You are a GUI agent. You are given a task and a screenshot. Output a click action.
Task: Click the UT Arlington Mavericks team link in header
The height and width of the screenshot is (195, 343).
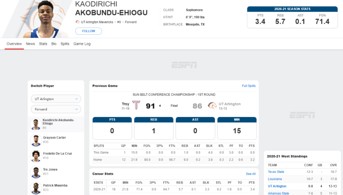(x=97, y=22)
